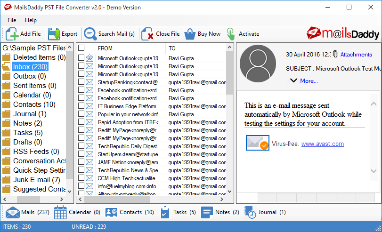Screen dimensions: 382x232
Task: Check the Popular in your network checkbox
Action: pos(81,114)
